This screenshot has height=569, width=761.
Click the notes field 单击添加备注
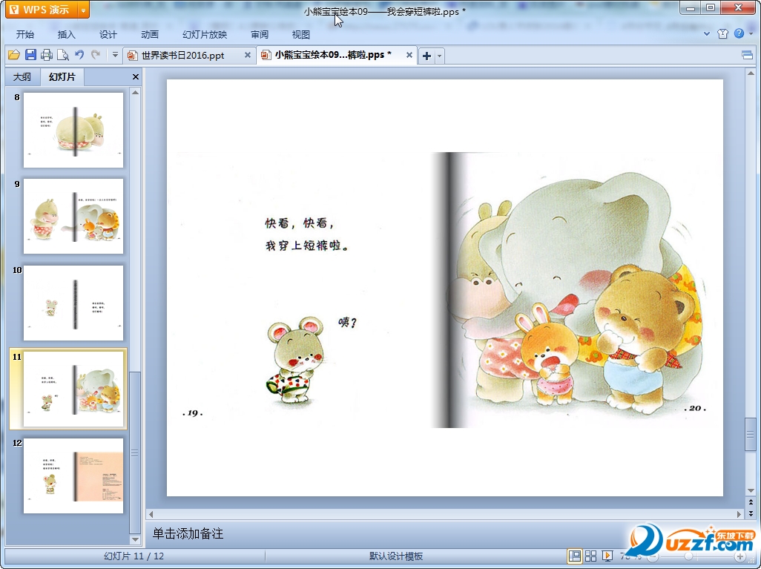[444, 533]
